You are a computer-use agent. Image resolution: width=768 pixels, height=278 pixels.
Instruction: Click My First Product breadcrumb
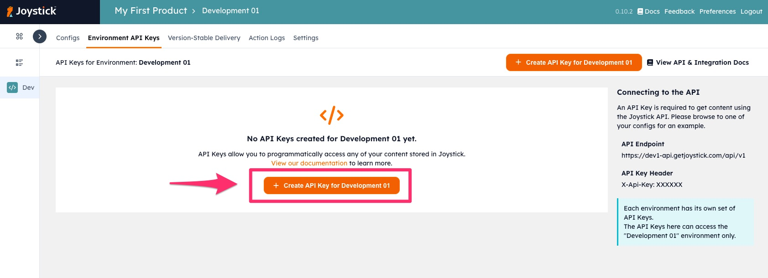click(x=151, y=10)
